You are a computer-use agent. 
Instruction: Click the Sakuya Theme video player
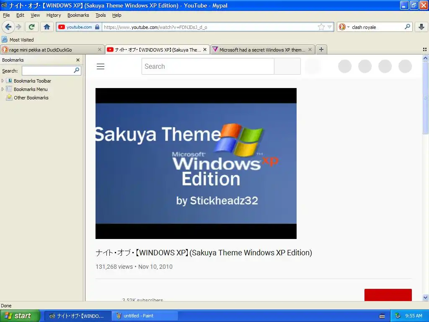click(x=196, y=163)
